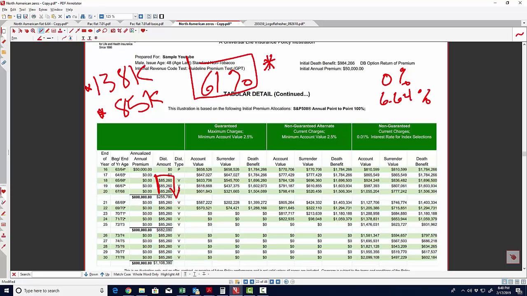Click the pen color swatch icon
Screen dimensions: 527x296
click(x=40, y=38)
